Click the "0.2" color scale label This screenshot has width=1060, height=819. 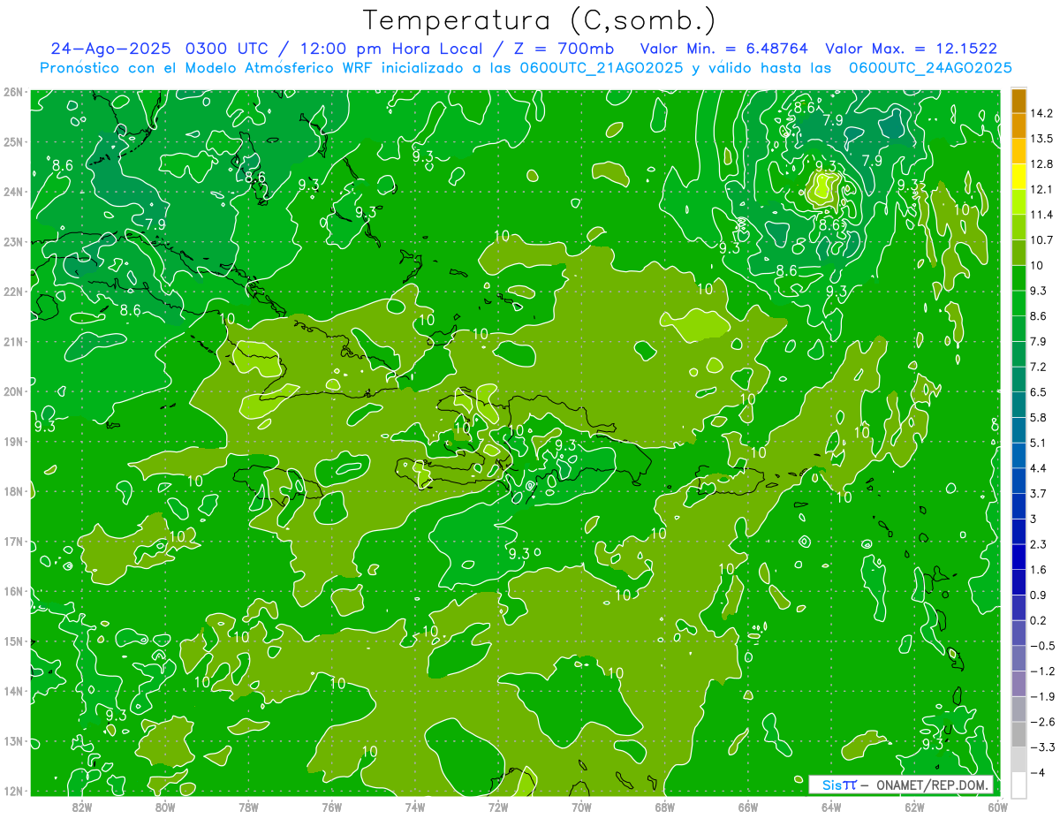1038,620
